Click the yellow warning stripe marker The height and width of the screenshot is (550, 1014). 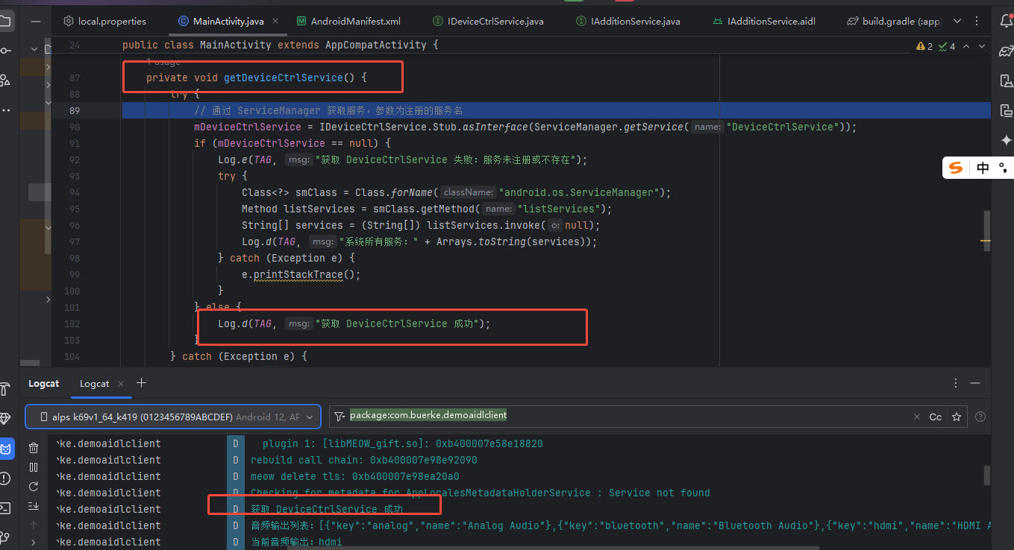point(986,241)
